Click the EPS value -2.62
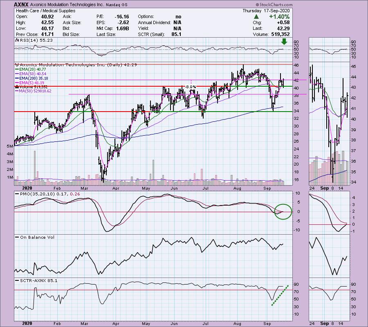Image resolution: width=368 pixels, height=327 pixels. [x=123, y=22]
